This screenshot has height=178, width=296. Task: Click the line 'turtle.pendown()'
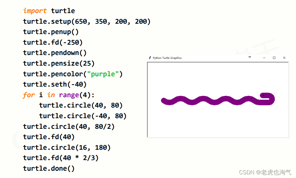click(x=55, y=53)
